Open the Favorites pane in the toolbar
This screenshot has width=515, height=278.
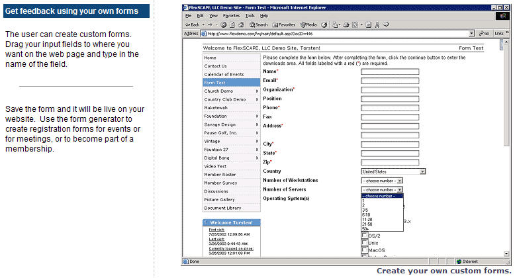coord(284,24)
